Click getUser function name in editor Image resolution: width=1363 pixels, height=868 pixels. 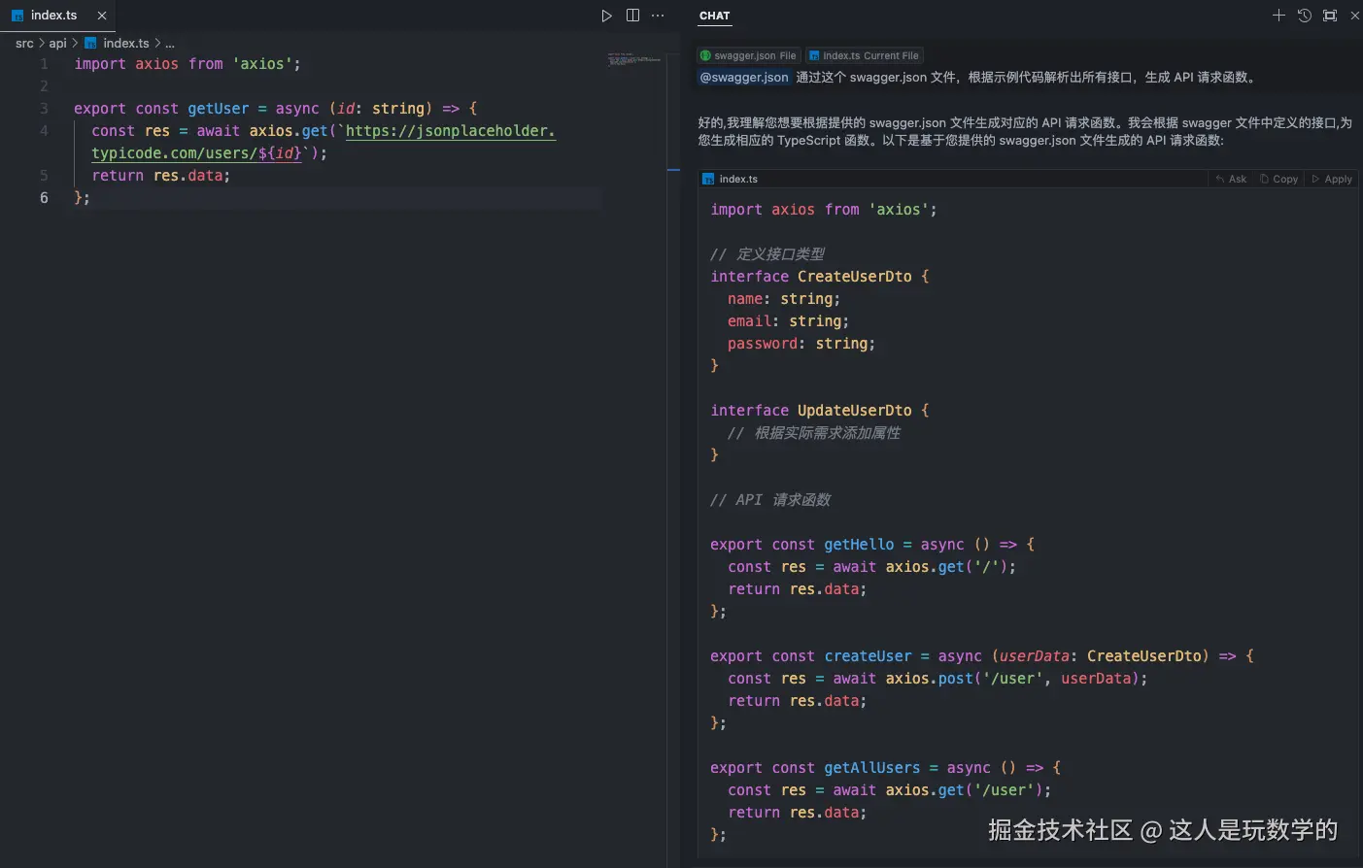click(219, 109)
